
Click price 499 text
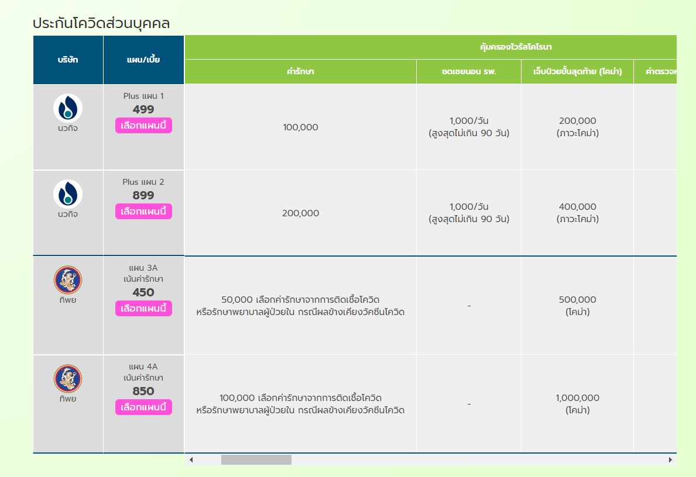(x=143, y=109)
